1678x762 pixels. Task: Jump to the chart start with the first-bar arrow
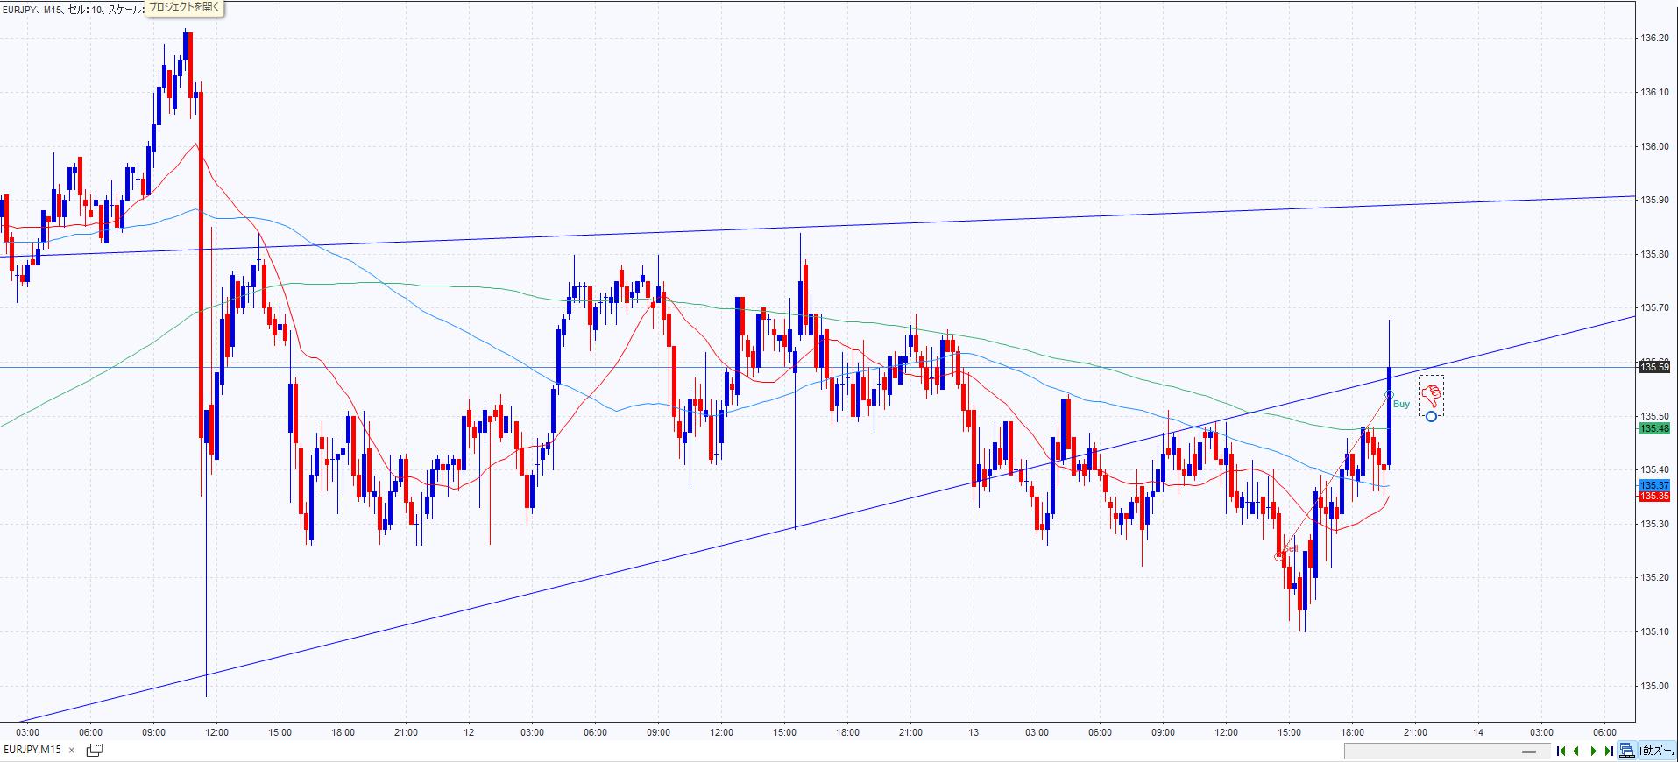(1561, 751)
